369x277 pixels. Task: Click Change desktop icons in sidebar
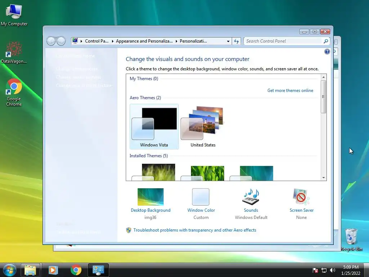pyautogui.click(x=77, y=69)
